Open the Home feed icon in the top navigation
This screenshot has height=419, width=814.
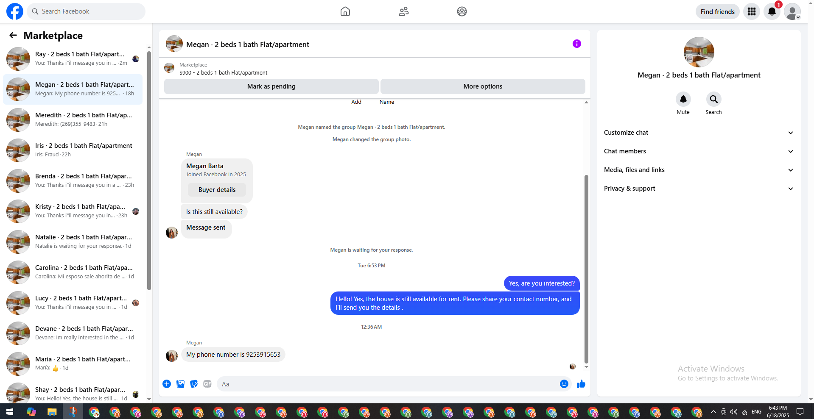[x=345, y=11]
